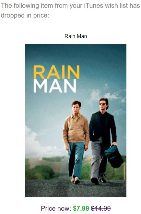Click the dark teal sky at poster top
This screenshot has height=214, width=141.
(76, 53)
